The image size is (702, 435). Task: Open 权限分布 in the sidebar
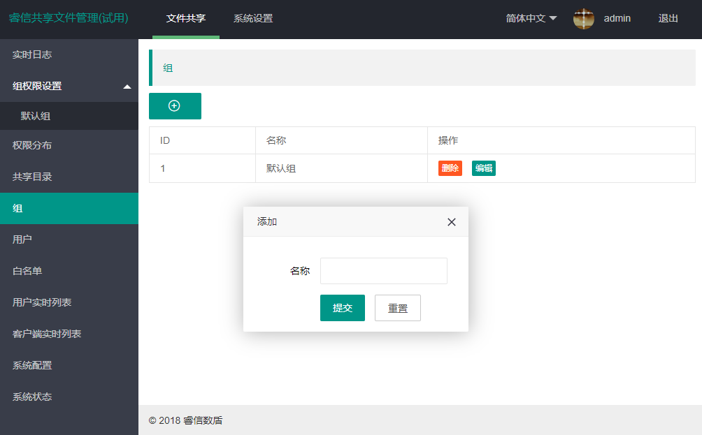[x=69, y=145]
